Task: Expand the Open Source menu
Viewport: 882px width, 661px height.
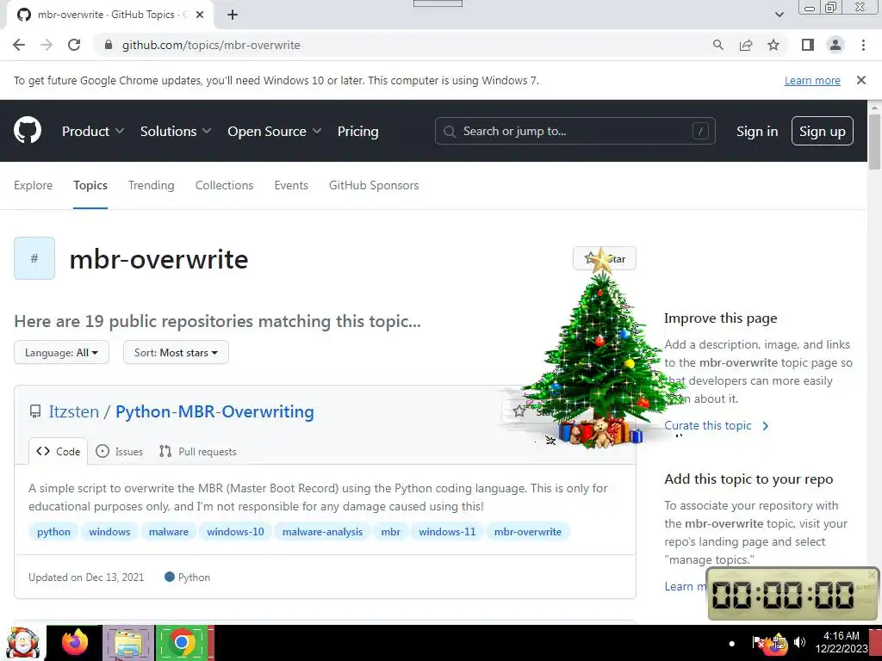Action: [275, 131]
